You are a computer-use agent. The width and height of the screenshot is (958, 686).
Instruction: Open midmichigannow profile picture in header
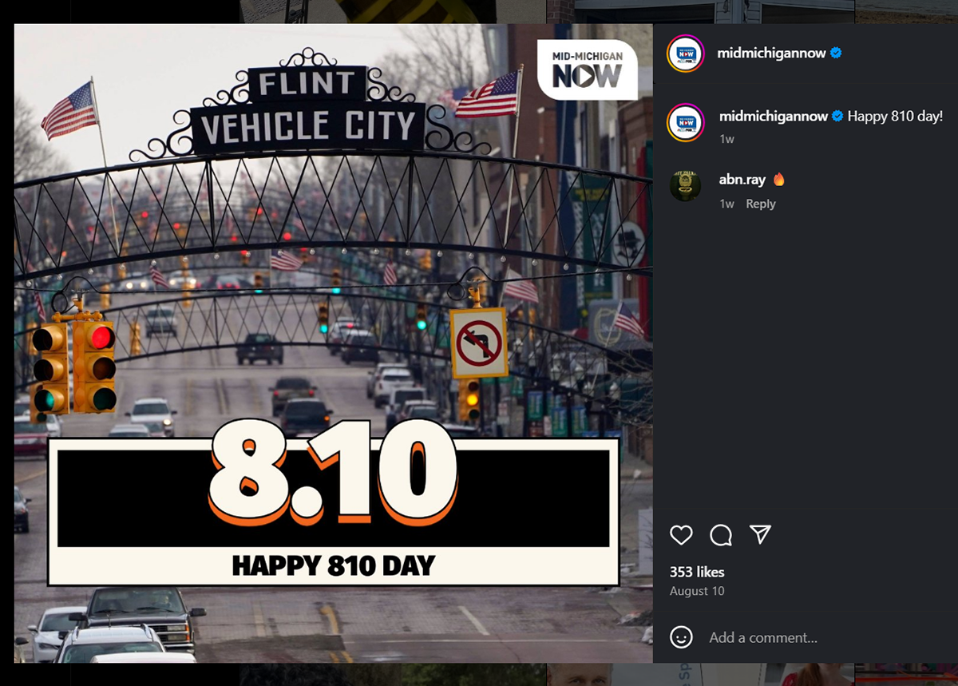(x=686, y=54)
